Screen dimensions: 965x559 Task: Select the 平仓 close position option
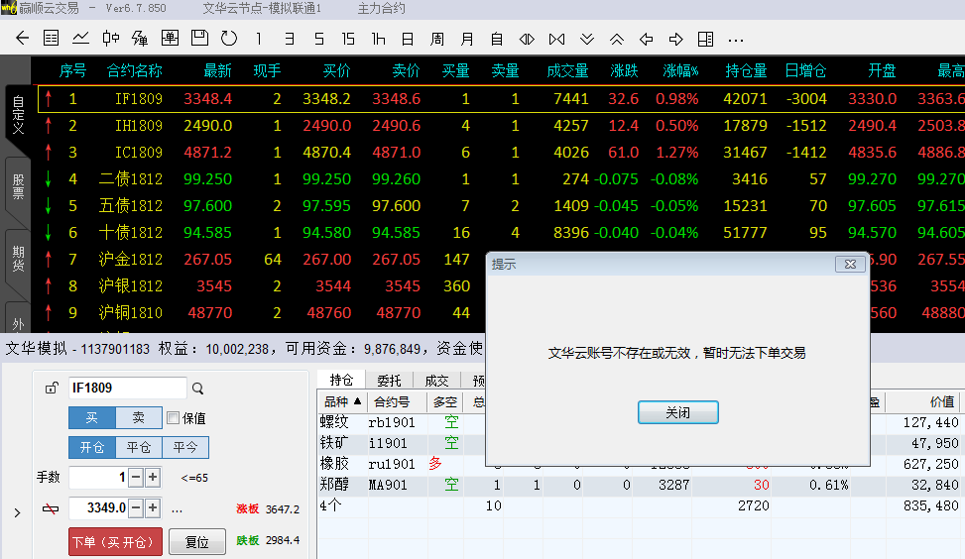coord(139,448)
